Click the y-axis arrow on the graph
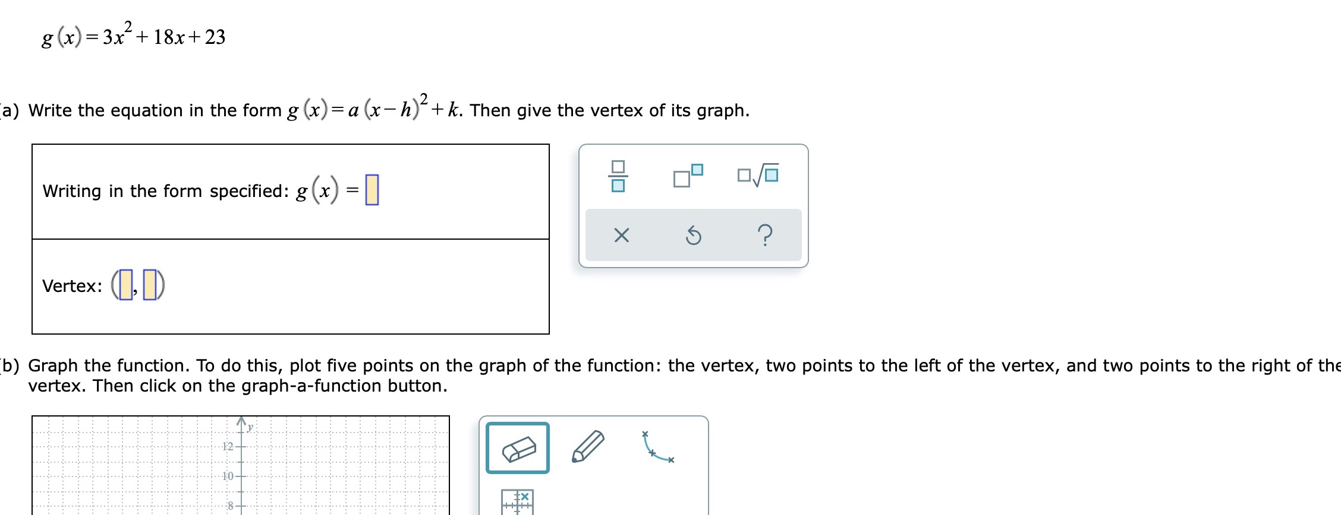Viewport: 1341px width, 515px height. point(242,422)
